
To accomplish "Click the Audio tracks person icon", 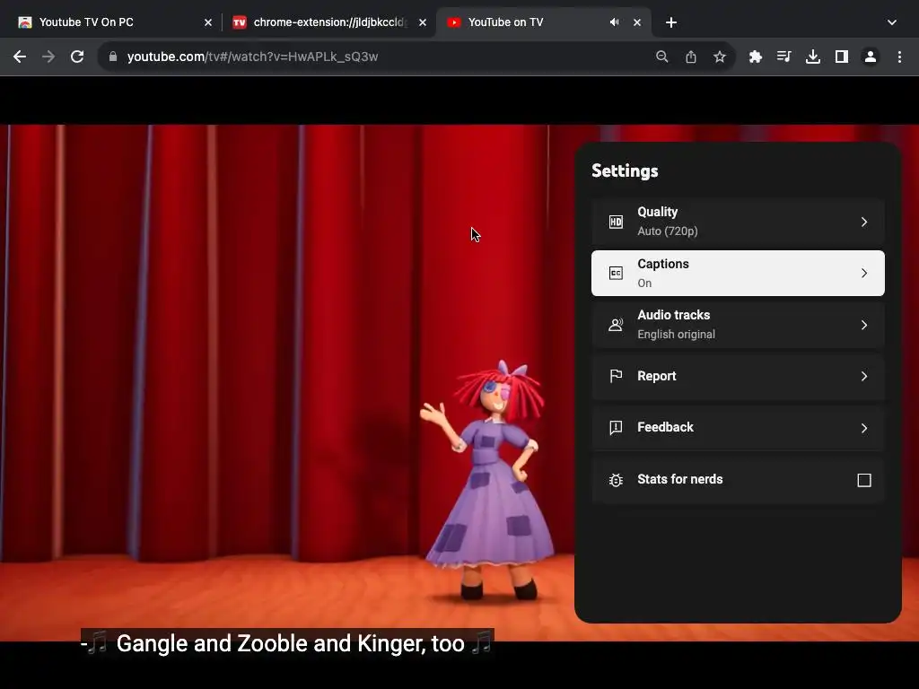I will pos(616,325).
